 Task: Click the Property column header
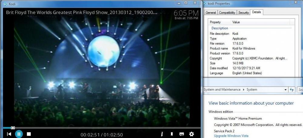[x=215, y=22]
